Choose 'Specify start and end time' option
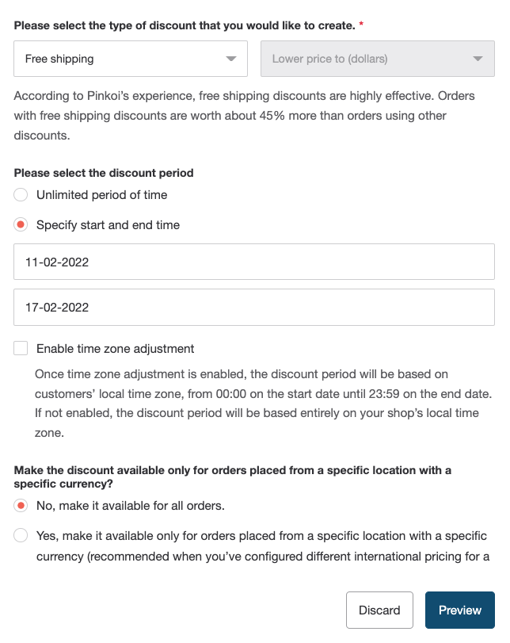The width and height of the screenshot is (510, 643). coord(21,225)
